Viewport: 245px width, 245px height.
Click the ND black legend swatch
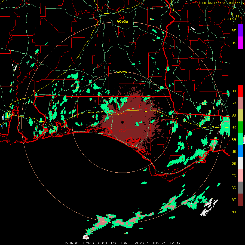pyautogui.click(x=240, y=212)
